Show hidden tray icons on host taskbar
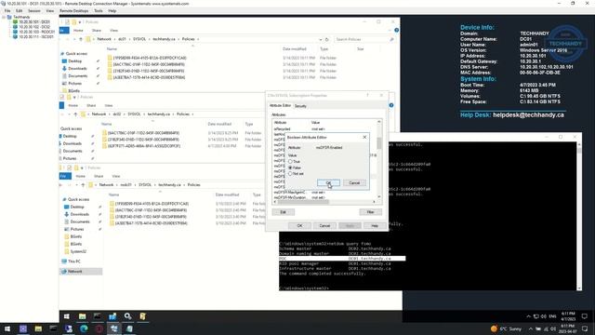 [x=531, y=328]
